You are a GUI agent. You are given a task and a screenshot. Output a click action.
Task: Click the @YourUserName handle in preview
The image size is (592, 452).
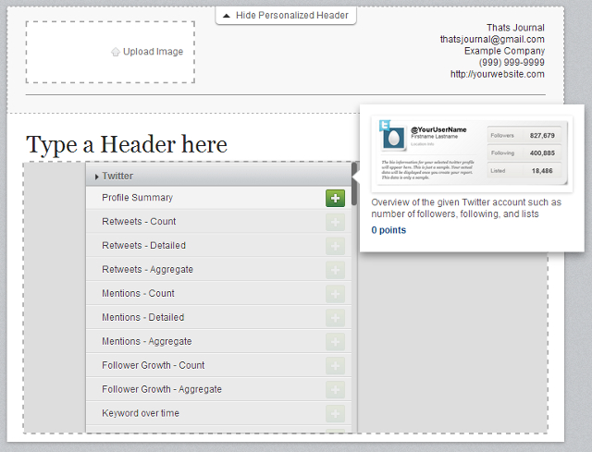[x=438, y=129]
